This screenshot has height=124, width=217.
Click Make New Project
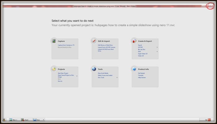pos(63,73)
